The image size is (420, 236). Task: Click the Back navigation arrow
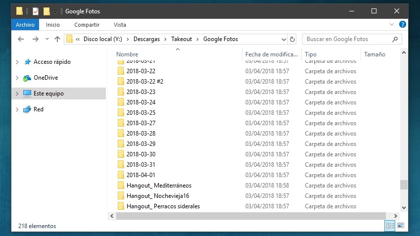pyautogui.click(x=21, y=39)
